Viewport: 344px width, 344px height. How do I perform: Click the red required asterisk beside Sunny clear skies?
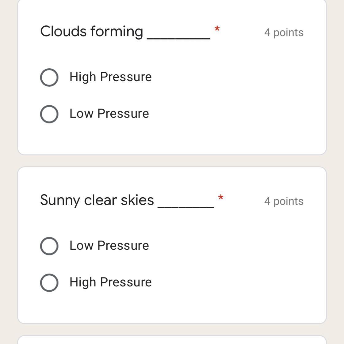[x=220, y=198]
